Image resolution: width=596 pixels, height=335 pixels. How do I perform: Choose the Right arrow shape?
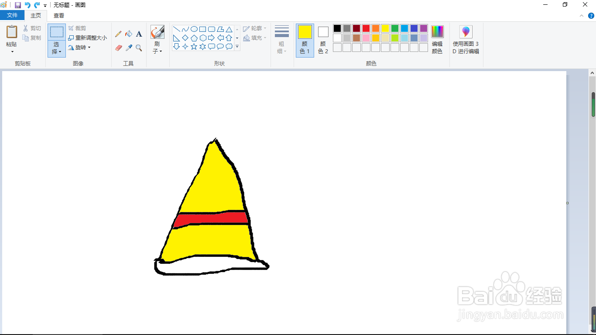point(212,38)
